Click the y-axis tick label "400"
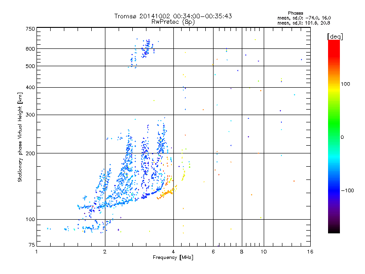 tap(30, 87)
